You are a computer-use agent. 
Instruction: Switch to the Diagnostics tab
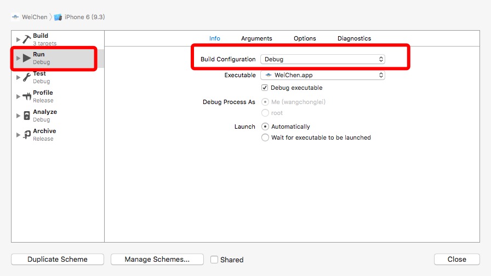pyautogui.click(x=354, y=38)
